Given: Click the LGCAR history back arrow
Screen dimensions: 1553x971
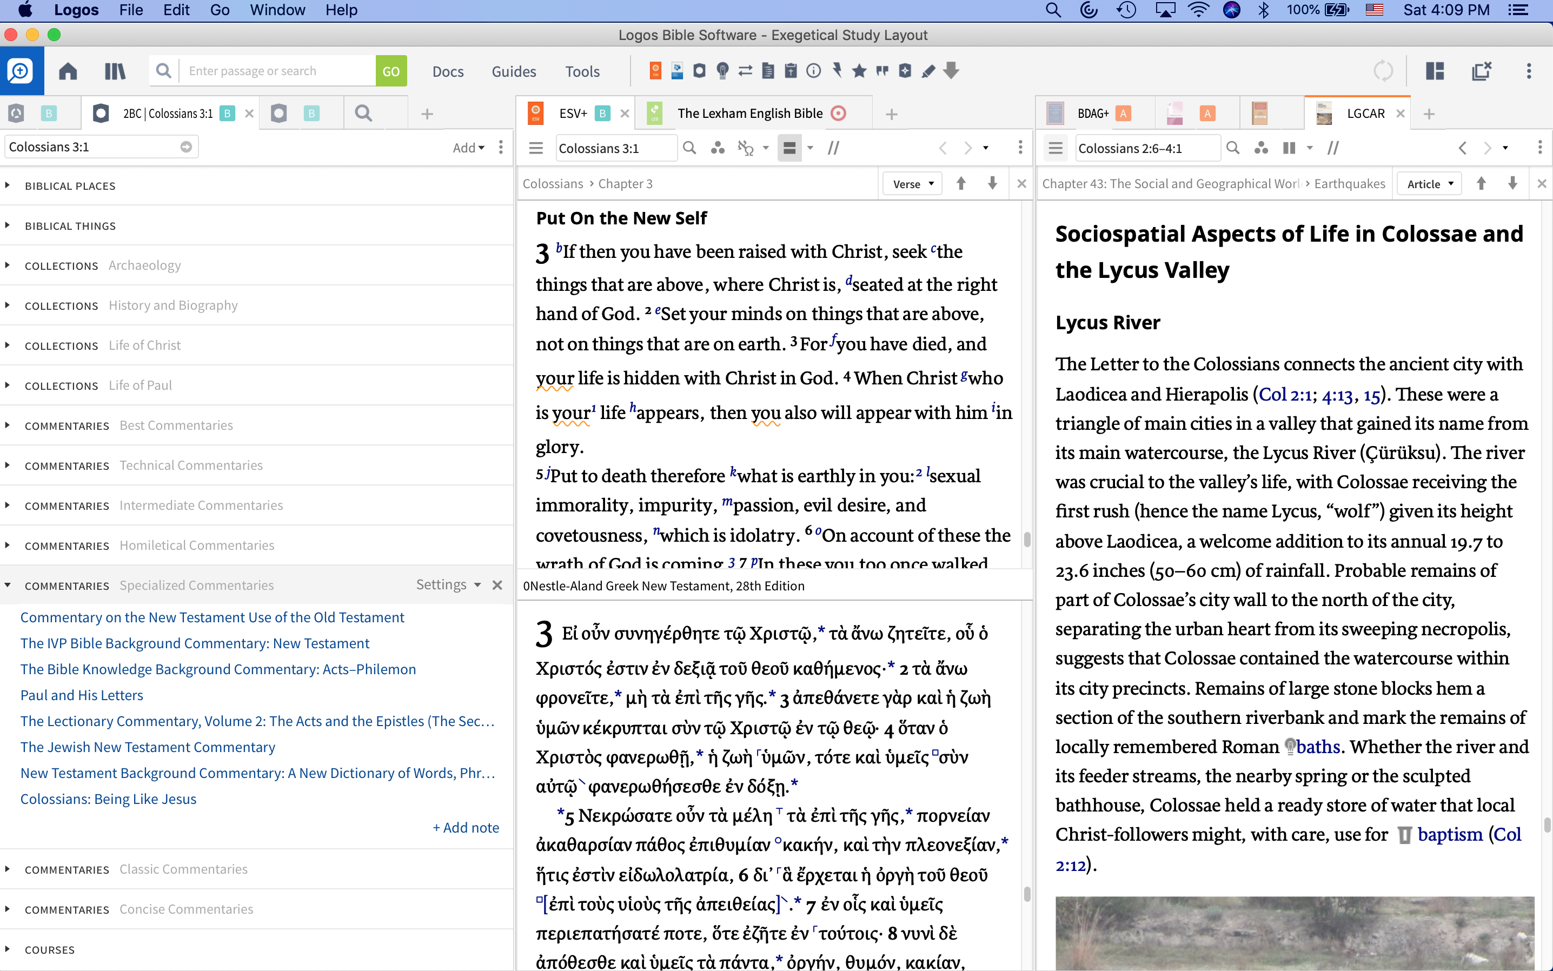Looking at the screenshot, I should point(1463,148).
